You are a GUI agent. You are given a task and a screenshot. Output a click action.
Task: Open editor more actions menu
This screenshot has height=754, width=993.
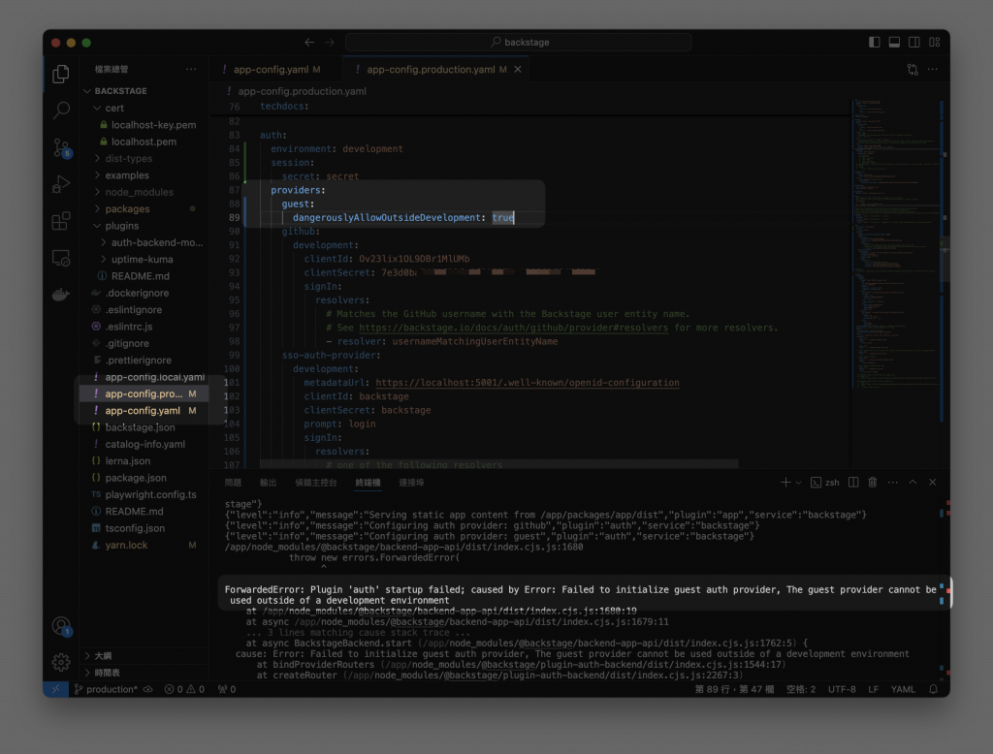click(x=932, y=69)
